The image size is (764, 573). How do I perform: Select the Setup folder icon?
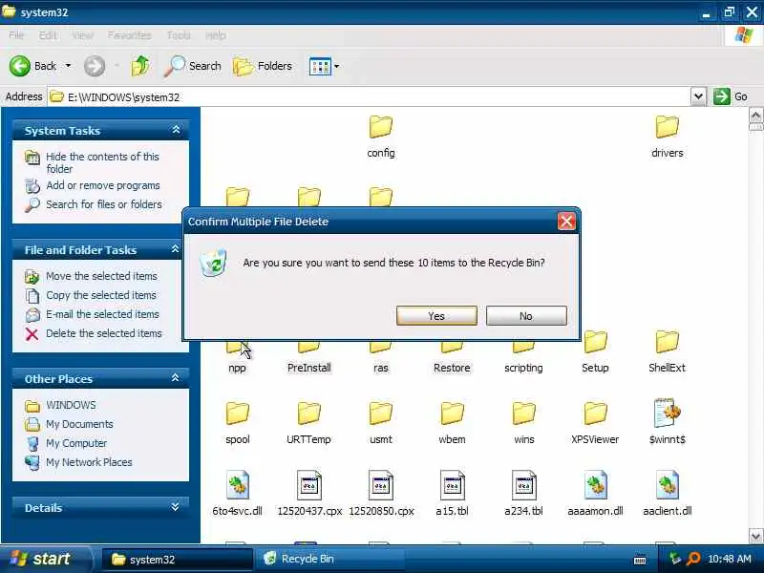coord(595,342)
